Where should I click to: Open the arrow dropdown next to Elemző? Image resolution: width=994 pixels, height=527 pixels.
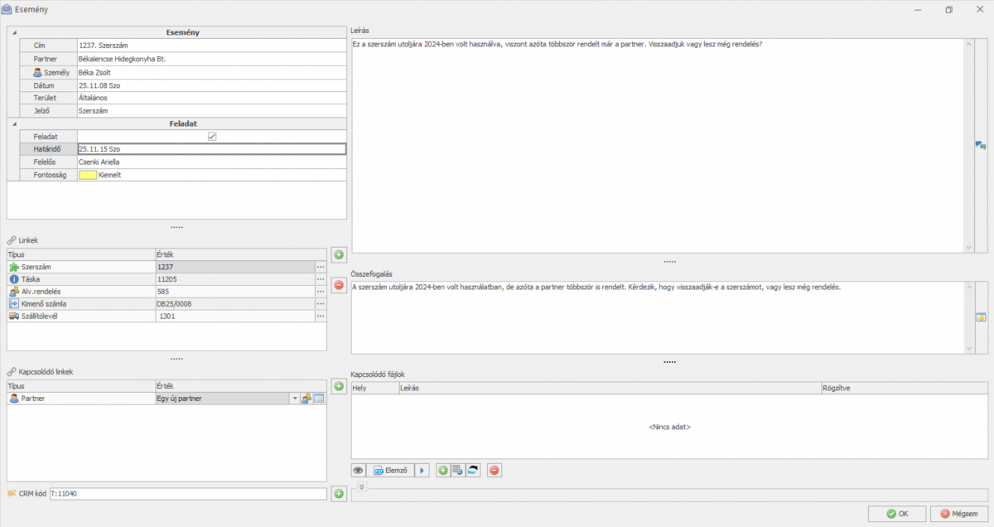[422, 471]
